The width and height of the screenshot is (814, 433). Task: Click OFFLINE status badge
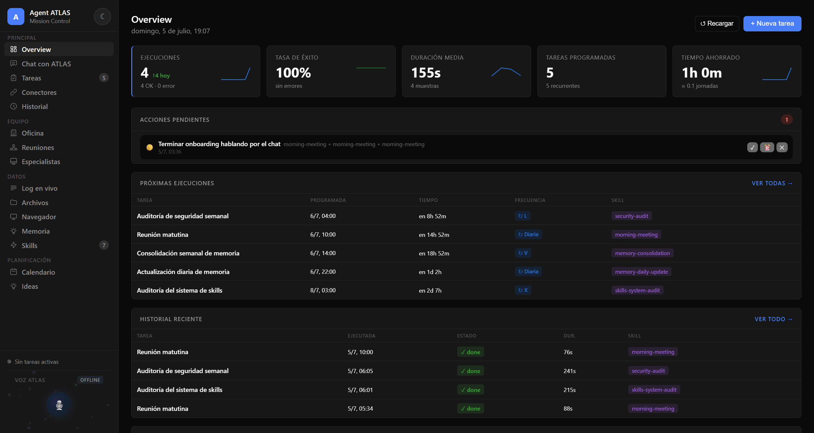[x=90, y=380]
